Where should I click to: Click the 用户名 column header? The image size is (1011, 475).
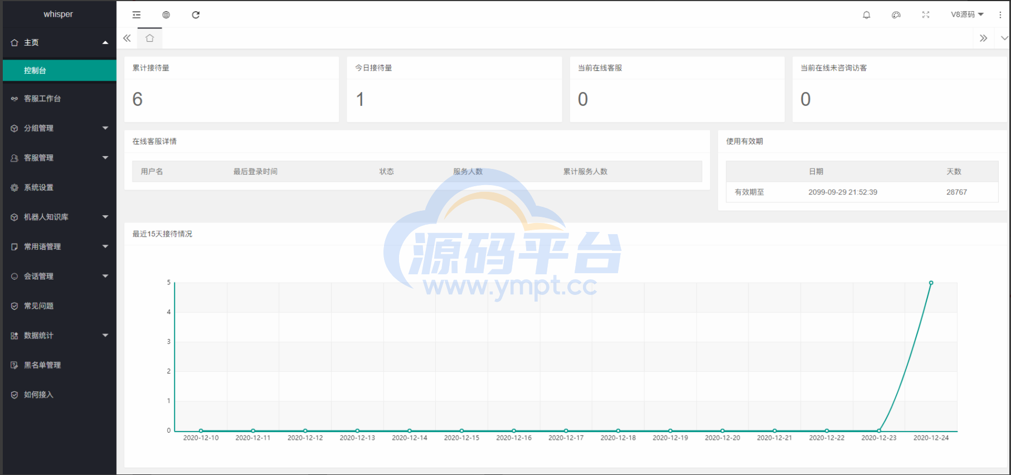(152, 172)
